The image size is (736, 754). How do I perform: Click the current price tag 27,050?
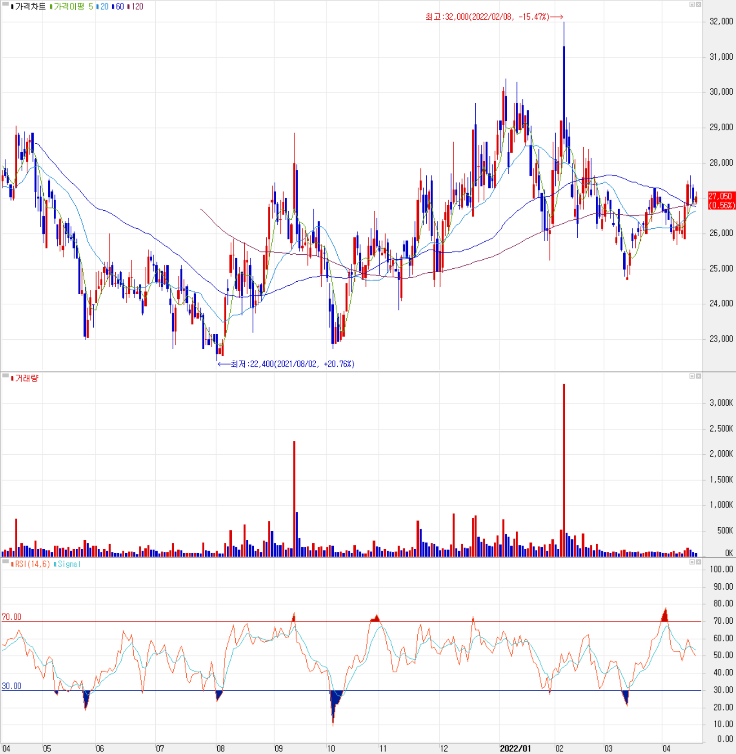(x=721, y=200)
